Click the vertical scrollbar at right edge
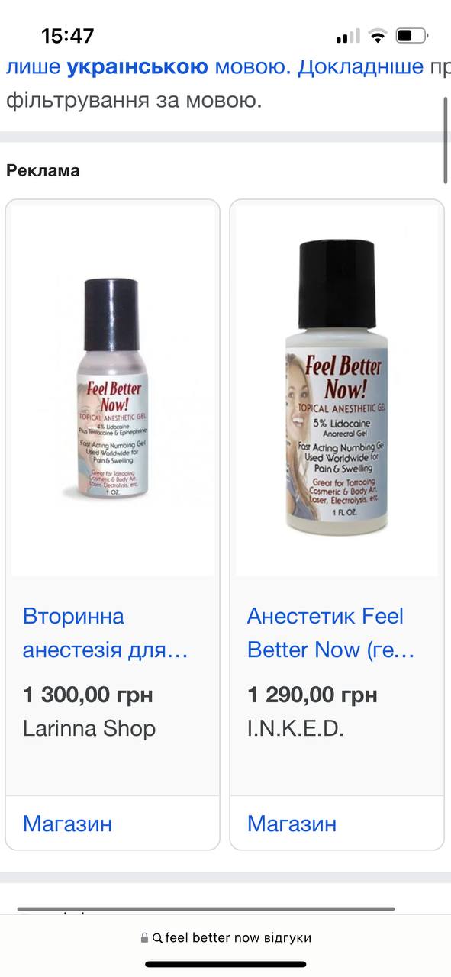The height and width of the screenshot is (977, 451). click(446, 140)
